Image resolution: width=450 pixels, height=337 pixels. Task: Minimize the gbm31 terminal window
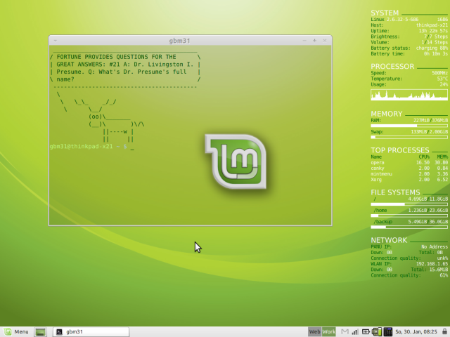(x=304, y=41)
